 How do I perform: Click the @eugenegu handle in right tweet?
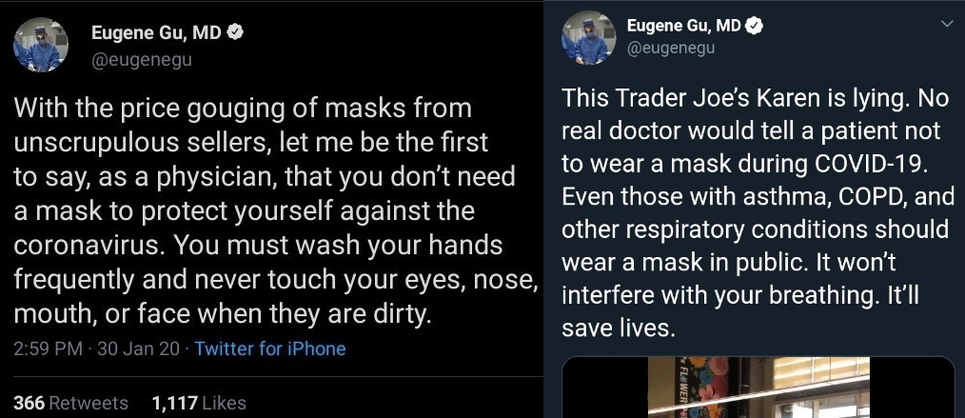pos(670,48)
